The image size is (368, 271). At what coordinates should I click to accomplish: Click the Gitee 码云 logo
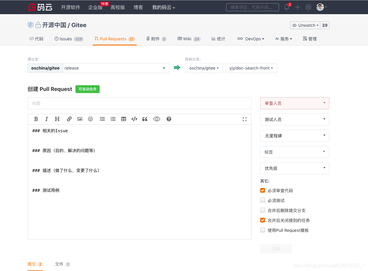pyautogui.click(x=40, y=7)
